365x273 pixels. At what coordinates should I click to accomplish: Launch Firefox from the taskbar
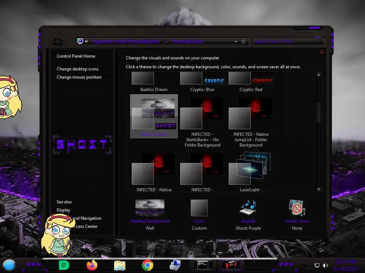92,265
